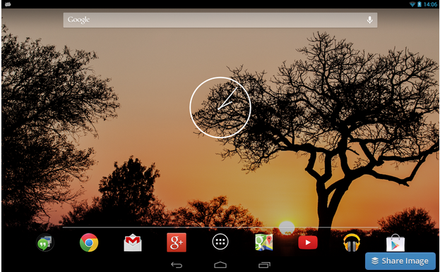Tap the Android notification icon top-left
Viewport: 440px width, 272px height.
(8, 4)
